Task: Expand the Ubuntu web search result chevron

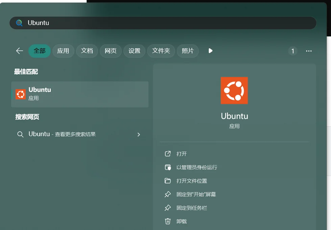Action: click(139, 134)
